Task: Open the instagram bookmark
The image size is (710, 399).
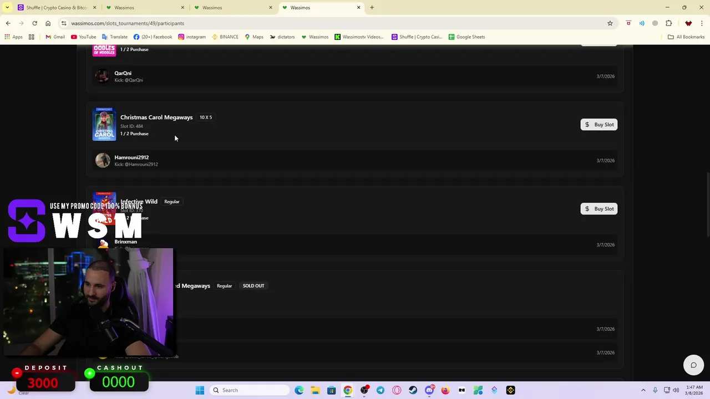Action: coord(192,37)
